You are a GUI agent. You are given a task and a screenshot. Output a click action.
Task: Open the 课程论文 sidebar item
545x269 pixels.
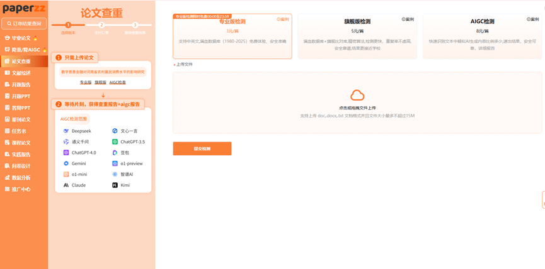coord(24,143)
